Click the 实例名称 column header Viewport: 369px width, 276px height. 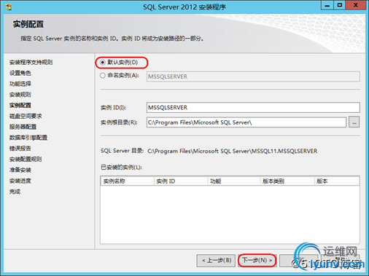[127, 181]
